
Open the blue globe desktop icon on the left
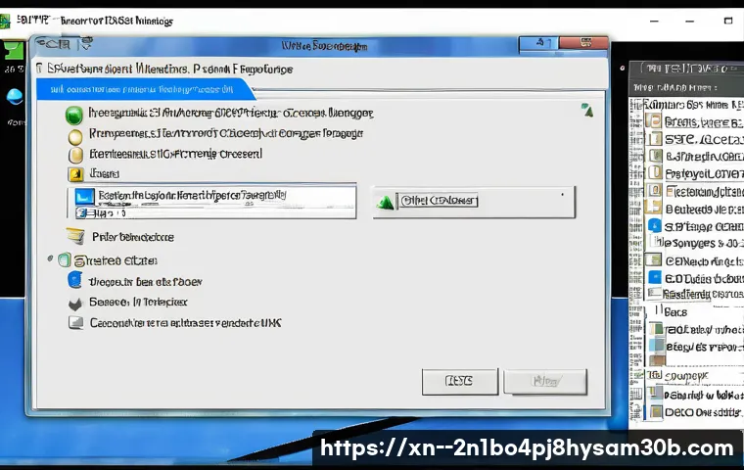[15, 97]
